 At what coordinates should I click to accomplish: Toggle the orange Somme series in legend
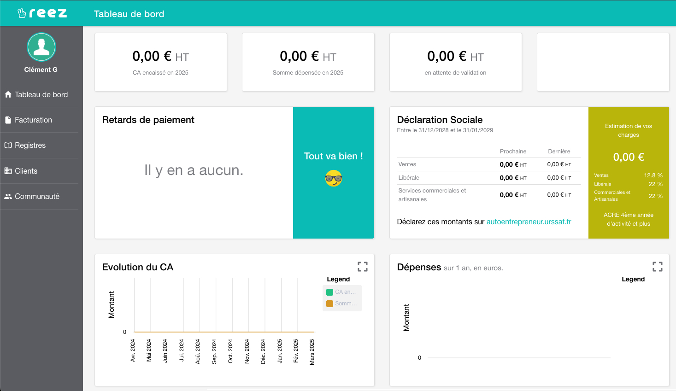(341, 303)
